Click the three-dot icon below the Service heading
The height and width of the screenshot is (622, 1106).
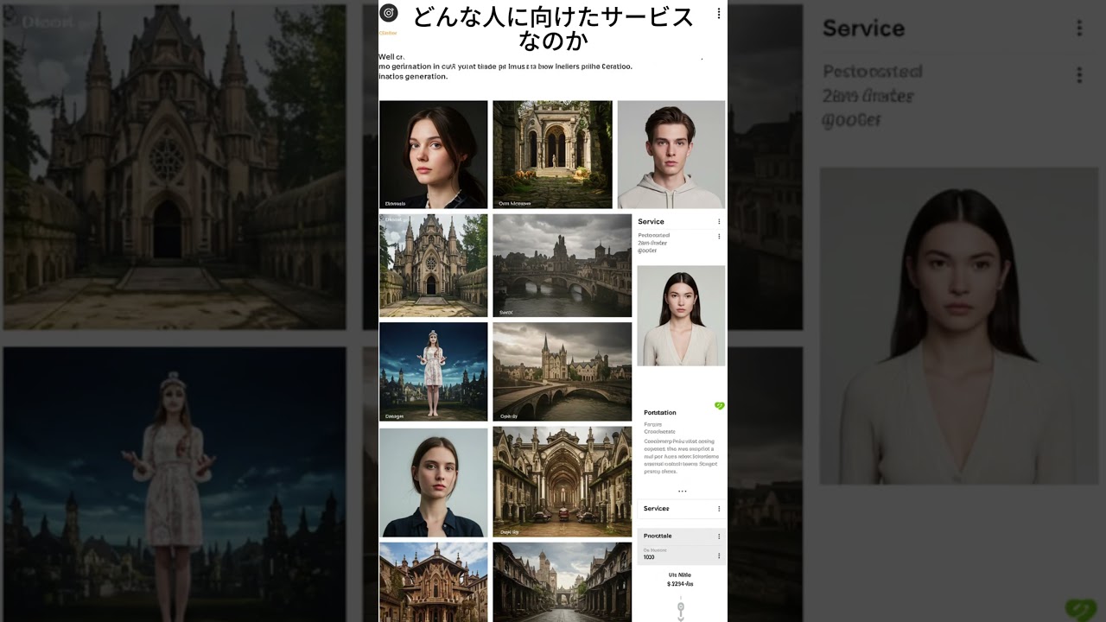[719, 236]
